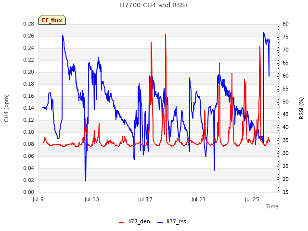308x231 pixels.
Task: Click the Jul 17 x-axis tick label
Action: (145, 199)
